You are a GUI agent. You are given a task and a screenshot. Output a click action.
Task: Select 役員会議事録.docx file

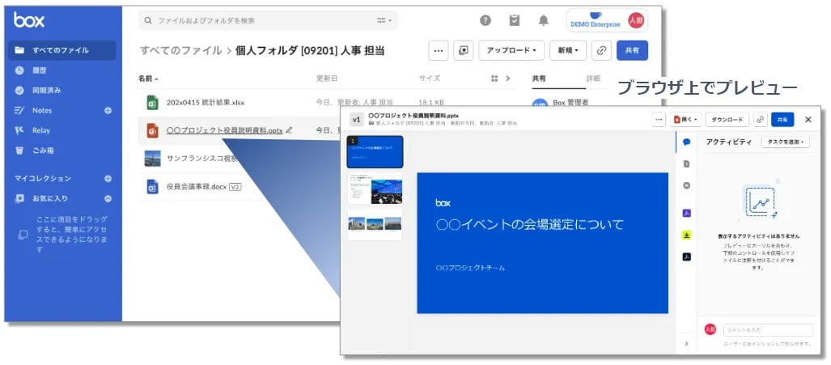(x=196, y=187)
